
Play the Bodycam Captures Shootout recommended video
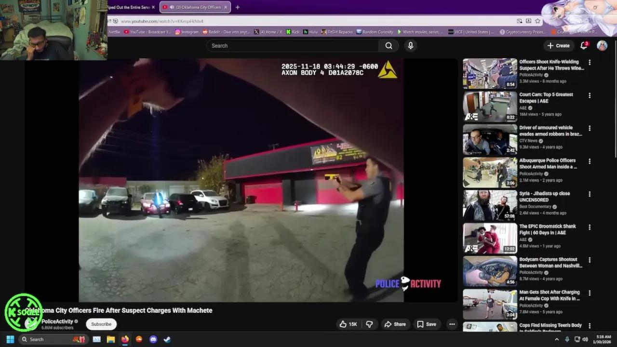(x=490, y=270)
